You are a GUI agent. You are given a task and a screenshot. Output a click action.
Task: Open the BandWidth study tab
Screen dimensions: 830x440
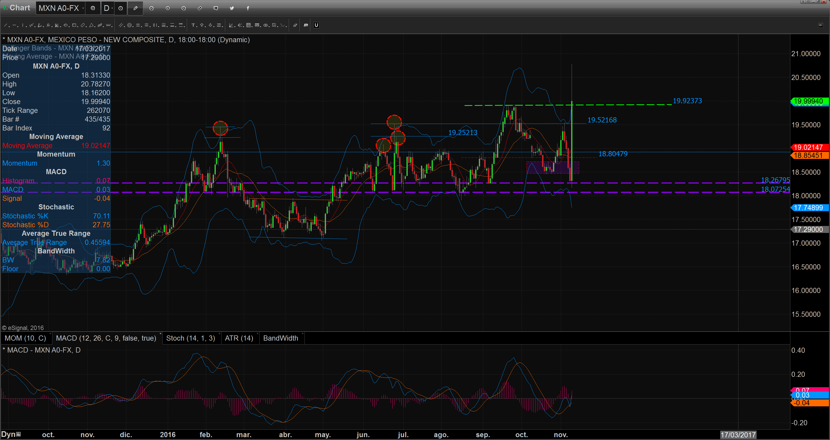281,338
